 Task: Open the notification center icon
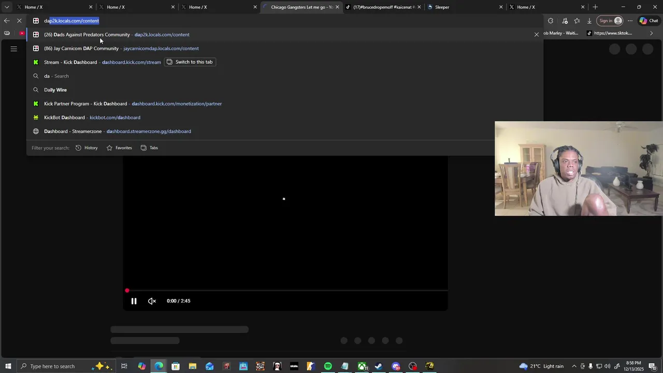652,366
